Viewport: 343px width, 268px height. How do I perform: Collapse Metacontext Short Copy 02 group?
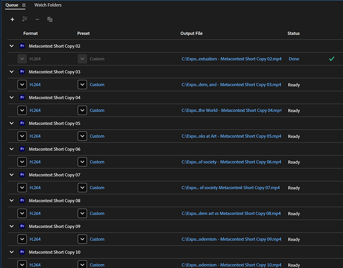pos(12,46)
